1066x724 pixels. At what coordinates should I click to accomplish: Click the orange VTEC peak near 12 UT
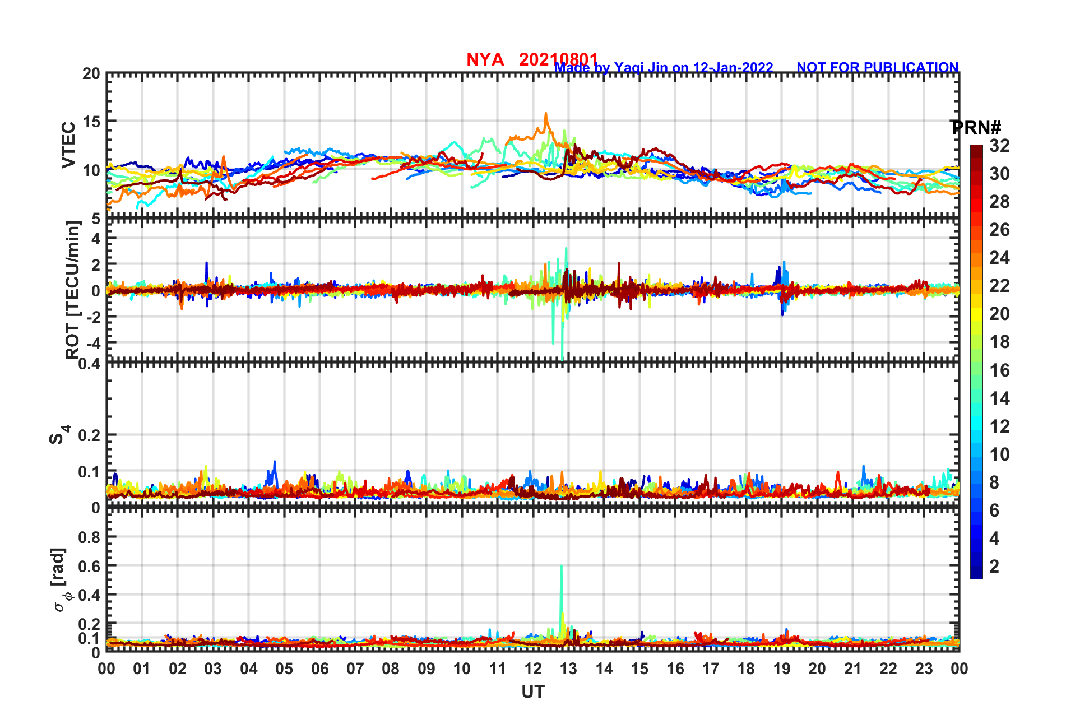(546, 114)
